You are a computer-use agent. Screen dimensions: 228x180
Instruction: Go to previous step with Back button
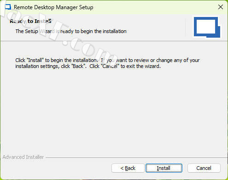click(x=128, y=168)
